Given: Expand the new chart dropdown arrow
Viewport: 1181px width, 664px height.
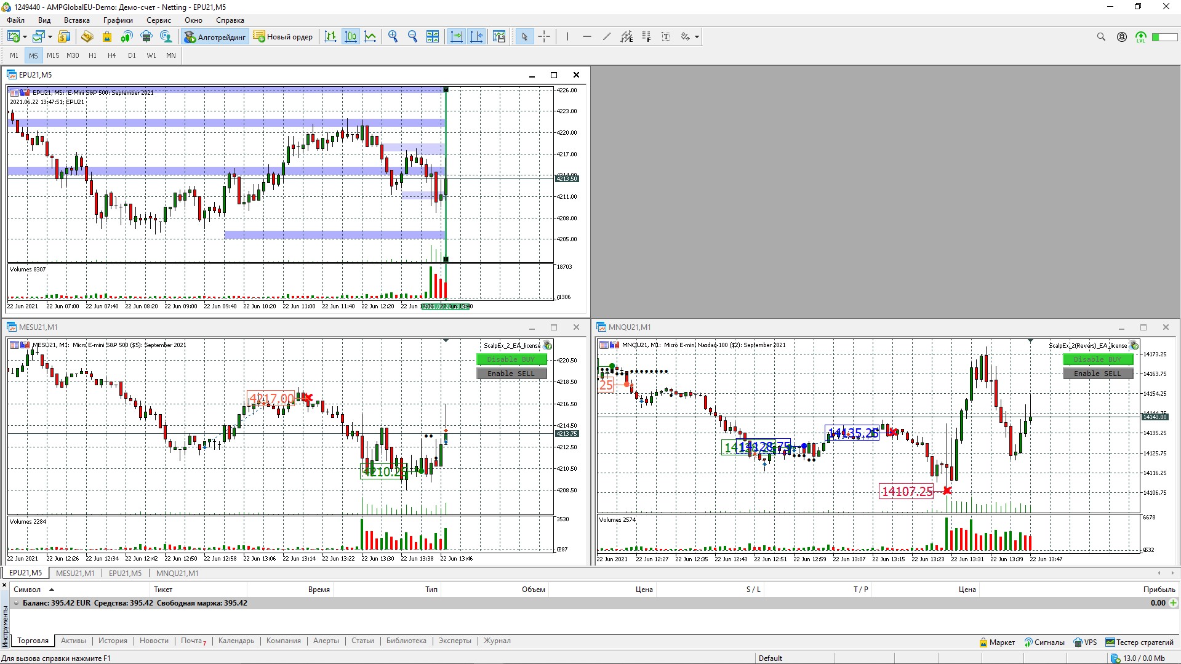Looking at the screenshot, I should point(25,37).
